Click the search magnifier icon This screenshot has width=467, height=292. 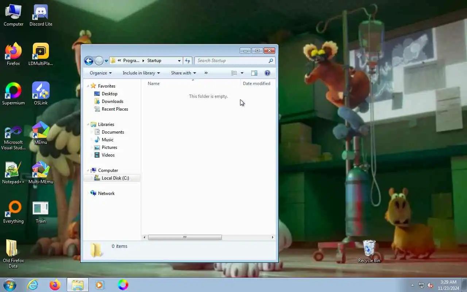[271, 61]
